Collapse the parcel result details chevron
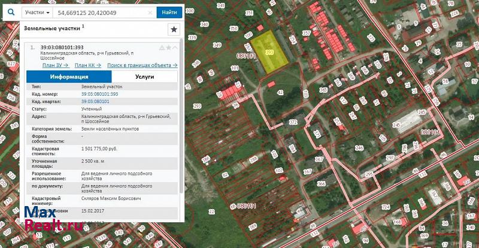This screenshot has width=479, height=248. tap(175, 47)
